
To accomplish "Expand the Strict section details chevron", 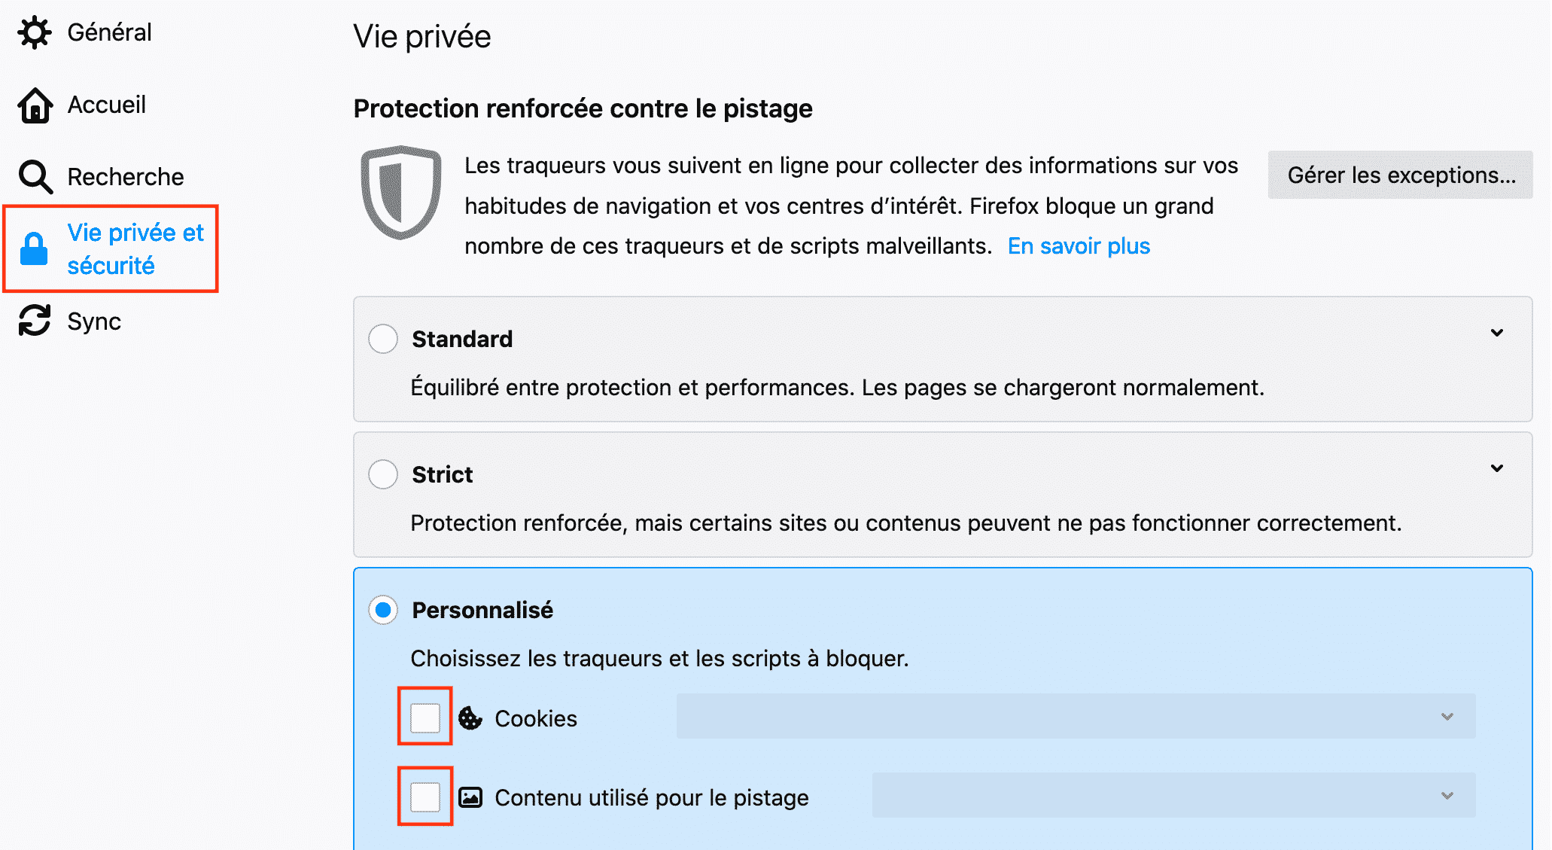I will pyautogui.click(x=1497, y=468).
